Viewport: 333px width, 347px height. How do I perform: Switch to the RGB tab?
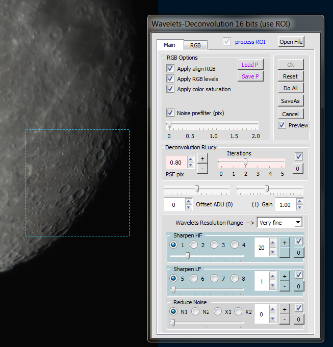pyautogui.click(x=195, y=45)
